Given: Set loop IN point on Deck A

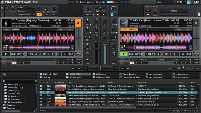Looking at the screenshot, I should pyautogui.click(x=65, y=54).
